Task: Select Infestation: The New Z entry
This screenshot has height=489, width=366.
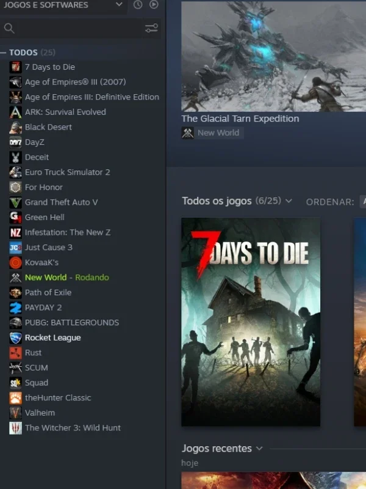Action: click(x=68, y=232)
